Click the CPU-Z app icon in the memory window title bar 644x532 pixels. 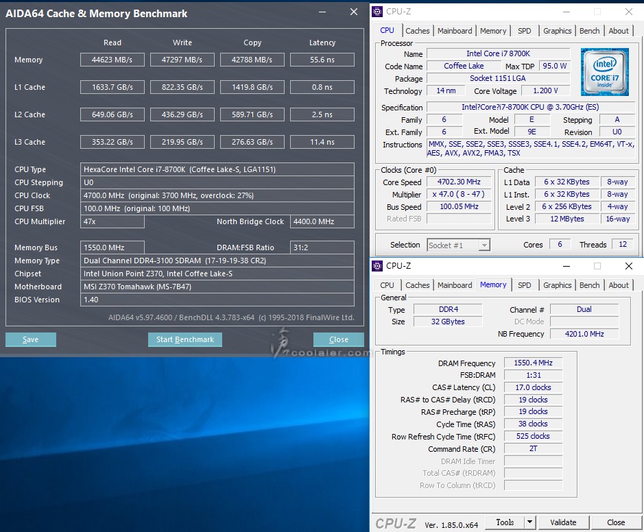coord(377,266)
